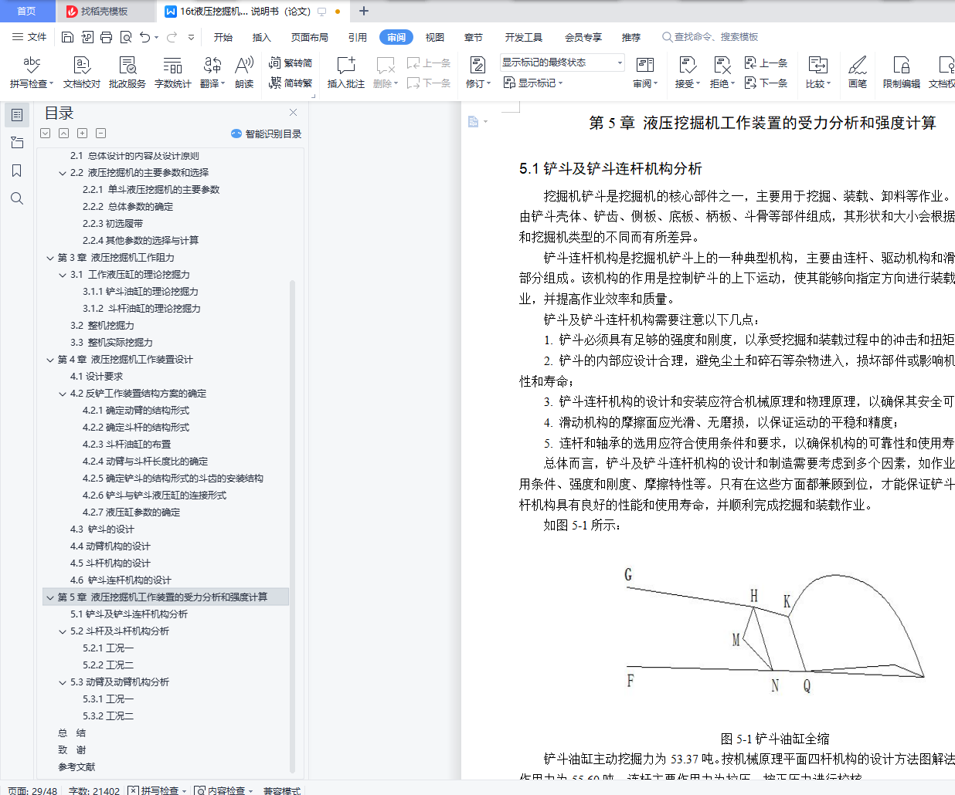This screenshot has height=795, width=955.
Task: Open 字数统计 word count tool
Action: [172, 73]
